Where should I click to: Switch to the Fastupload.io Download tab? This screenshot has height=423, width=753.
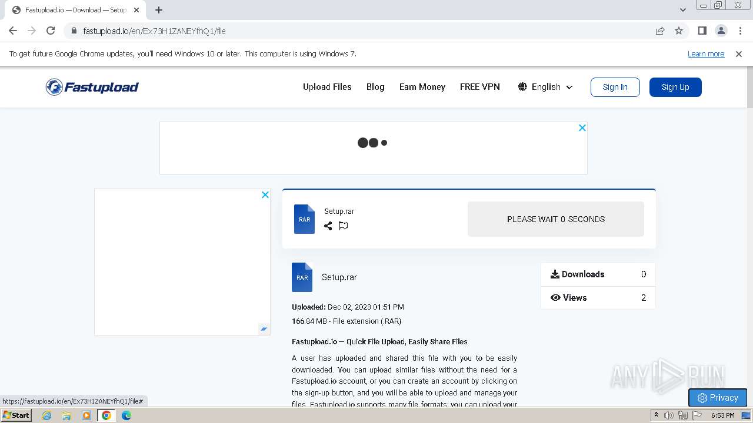tap(75, 10)
